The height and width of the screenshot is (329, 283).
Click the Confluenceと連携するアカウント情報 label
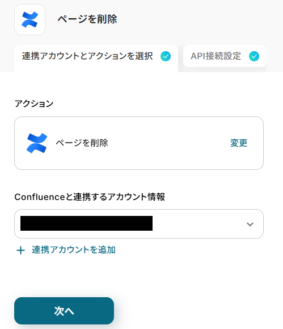click(x=90, y=197)
